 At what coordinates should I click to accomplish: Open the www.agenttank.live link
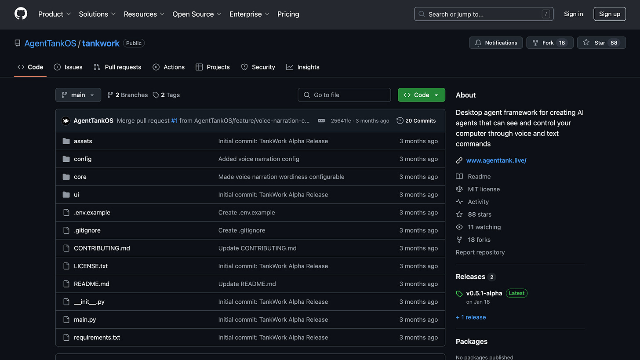click(496, 160)
